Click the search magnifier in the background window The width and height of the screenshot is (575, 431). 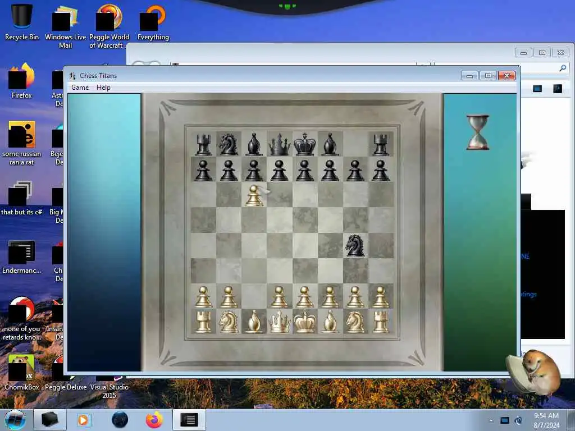(563, 68)
